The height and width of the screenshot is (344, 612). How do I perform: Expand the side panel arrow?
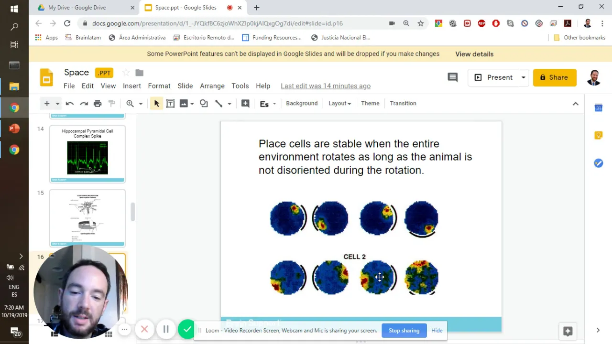click(598, 330)
